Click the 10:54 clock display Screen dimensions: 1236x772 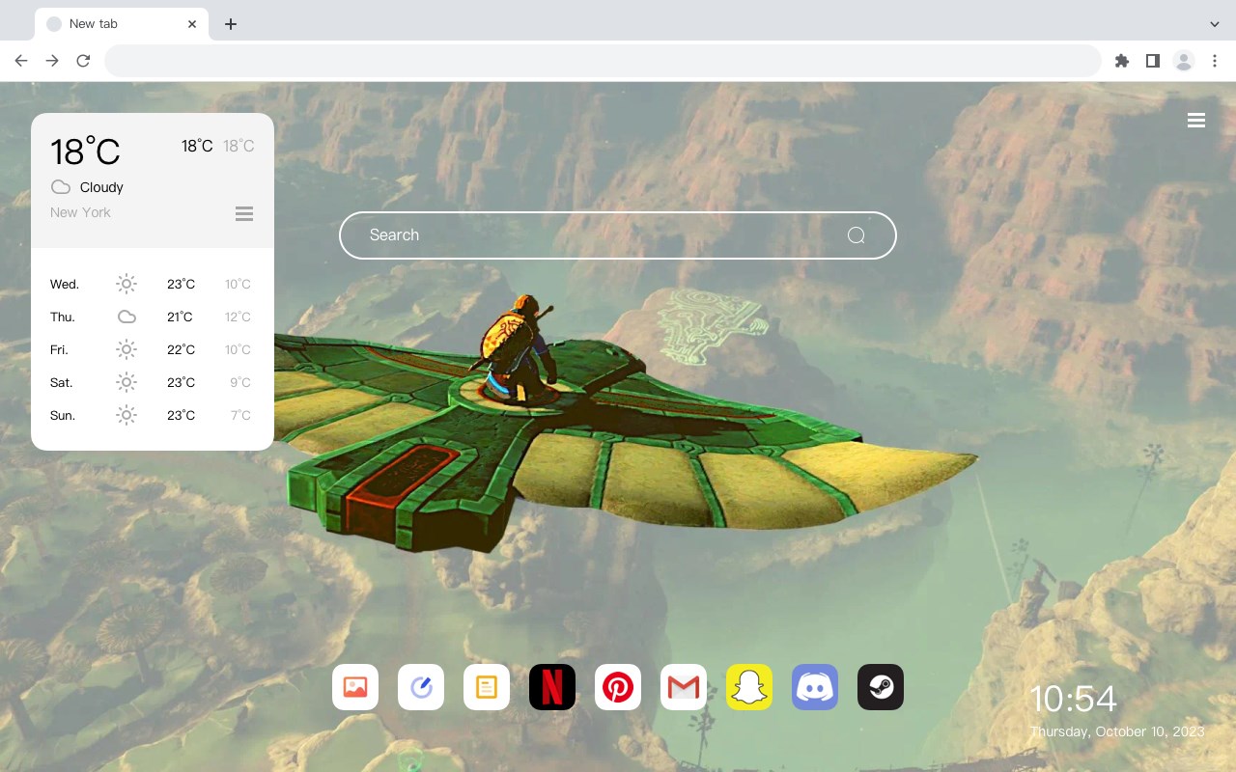(1073, 699)
